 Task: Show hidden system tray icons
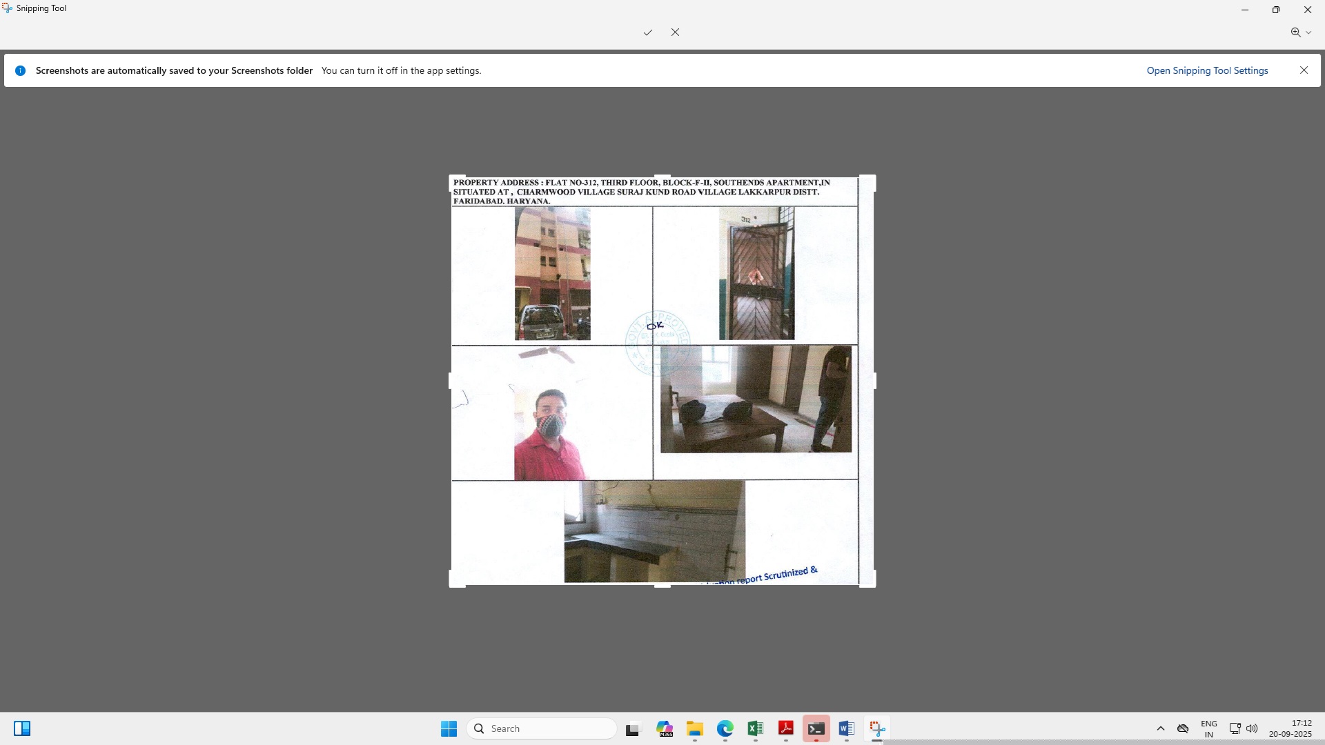click(x=1161, y=728)
